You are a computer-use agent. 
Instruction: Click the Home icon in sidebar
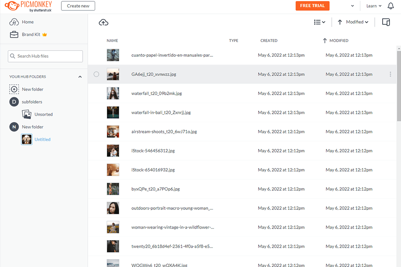click(x=14, y=22)
